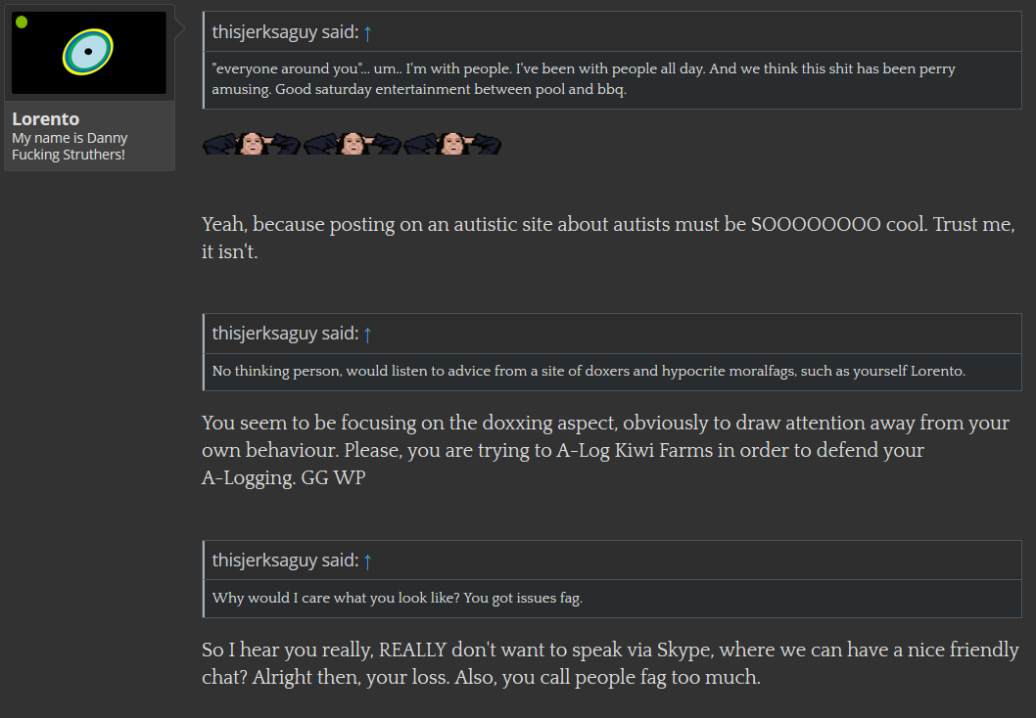Click the first headbanging emoticon
The image size is (1036, 718).
[251, 143]
